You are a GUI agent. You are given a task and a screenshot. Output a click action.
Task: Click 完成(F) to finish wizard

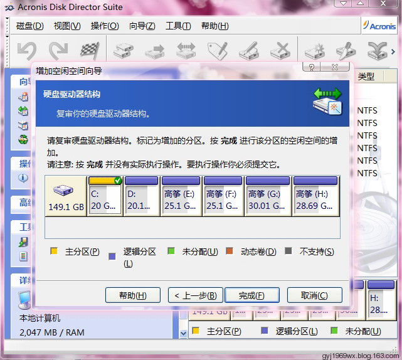coord(251,295)
